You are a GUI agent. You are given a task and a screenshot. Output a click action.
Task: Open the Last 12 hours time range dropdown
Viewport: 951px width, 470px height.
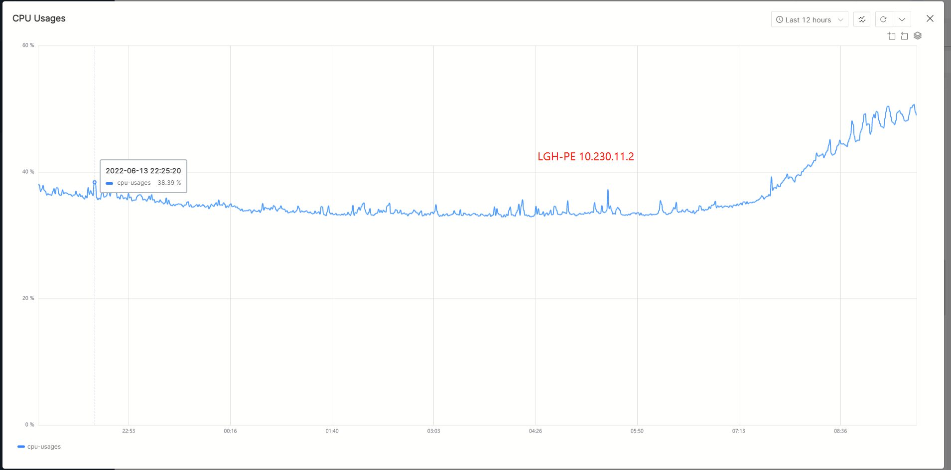coord(809,20)
